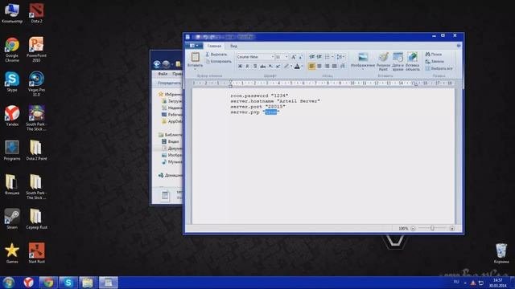Viewport: 515px width, 289px height.
Task: Select Видео library in Explorer
Action: pyautogui.click(x=171, y=141)
